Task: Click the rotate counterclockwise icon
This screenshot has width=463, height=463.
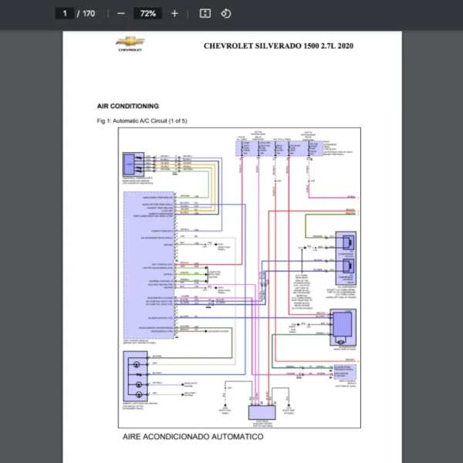Action: tap(226, 13)
